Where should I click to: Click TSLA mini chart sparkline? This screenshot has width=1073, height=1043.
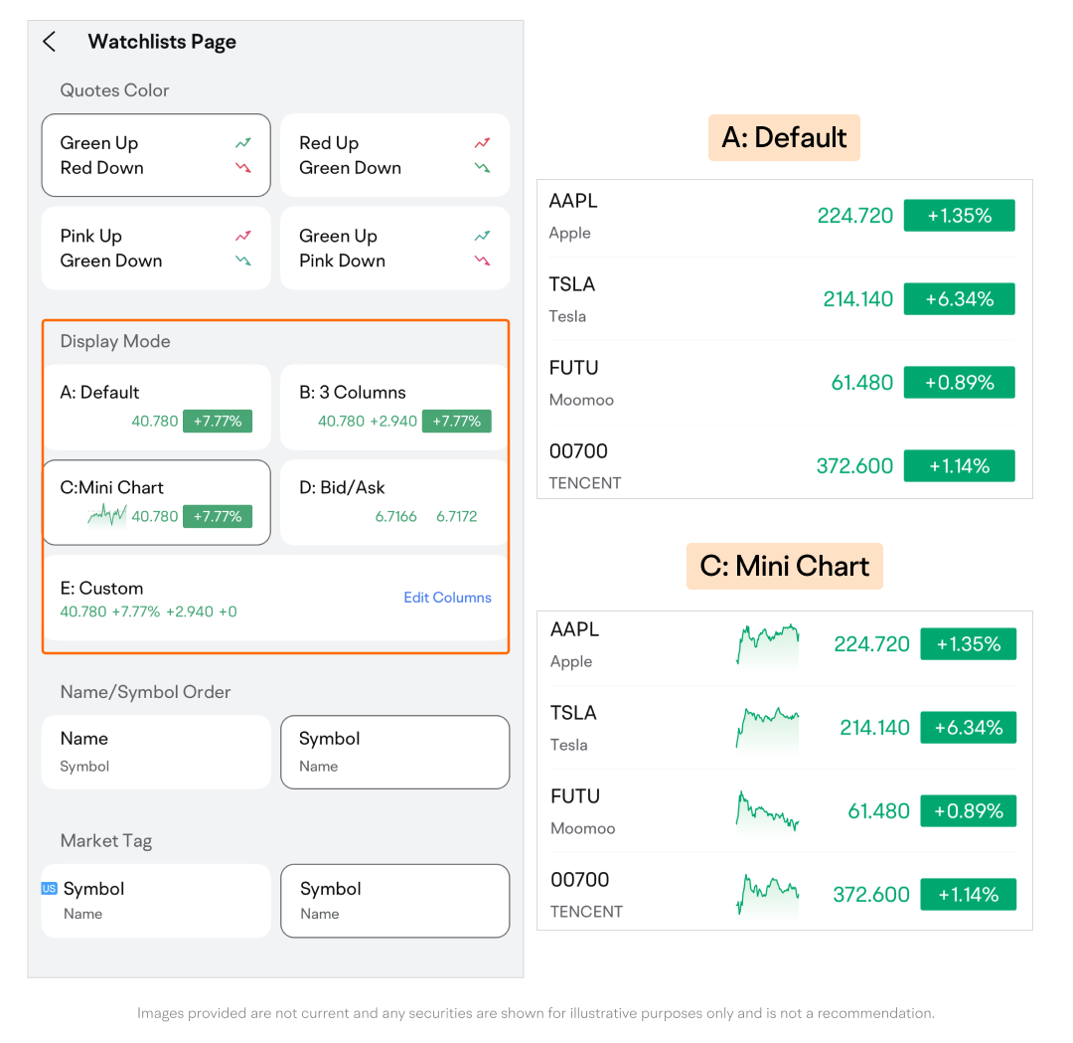[767, 728]
